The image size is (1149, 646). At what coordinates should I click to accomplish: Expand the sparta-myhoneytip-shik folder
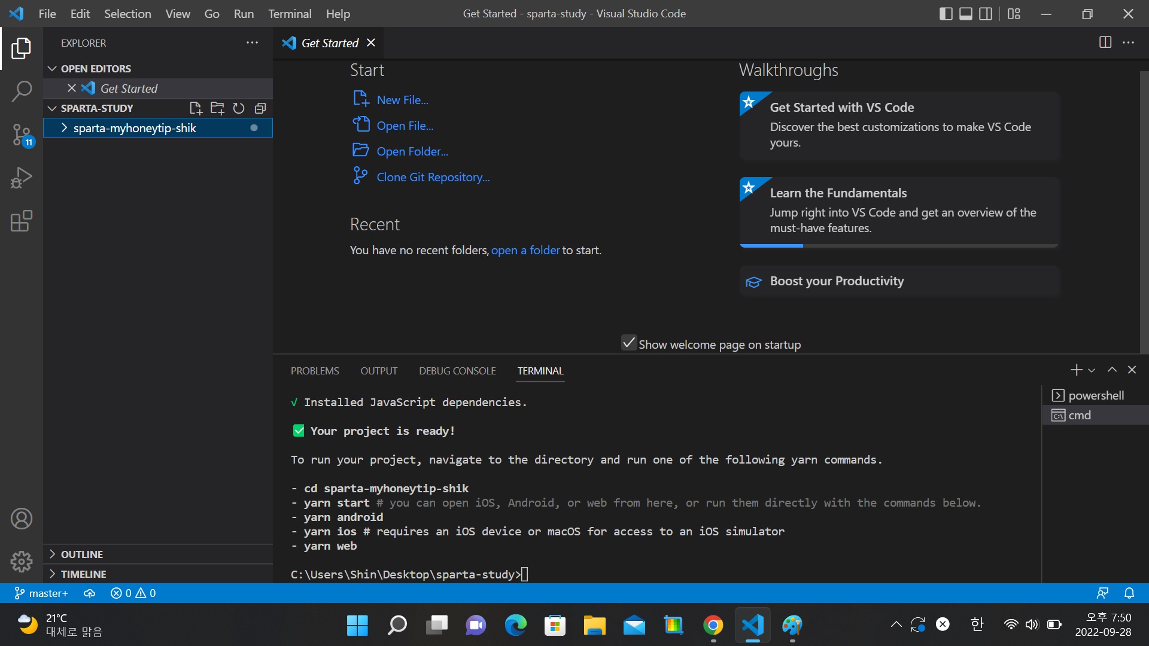click(x=158, y=128)
